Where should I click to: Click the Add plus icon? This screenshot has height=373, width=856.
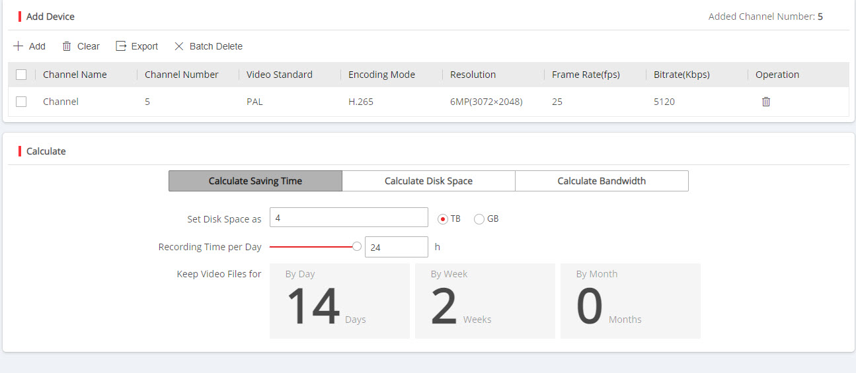tap(18, 46)
